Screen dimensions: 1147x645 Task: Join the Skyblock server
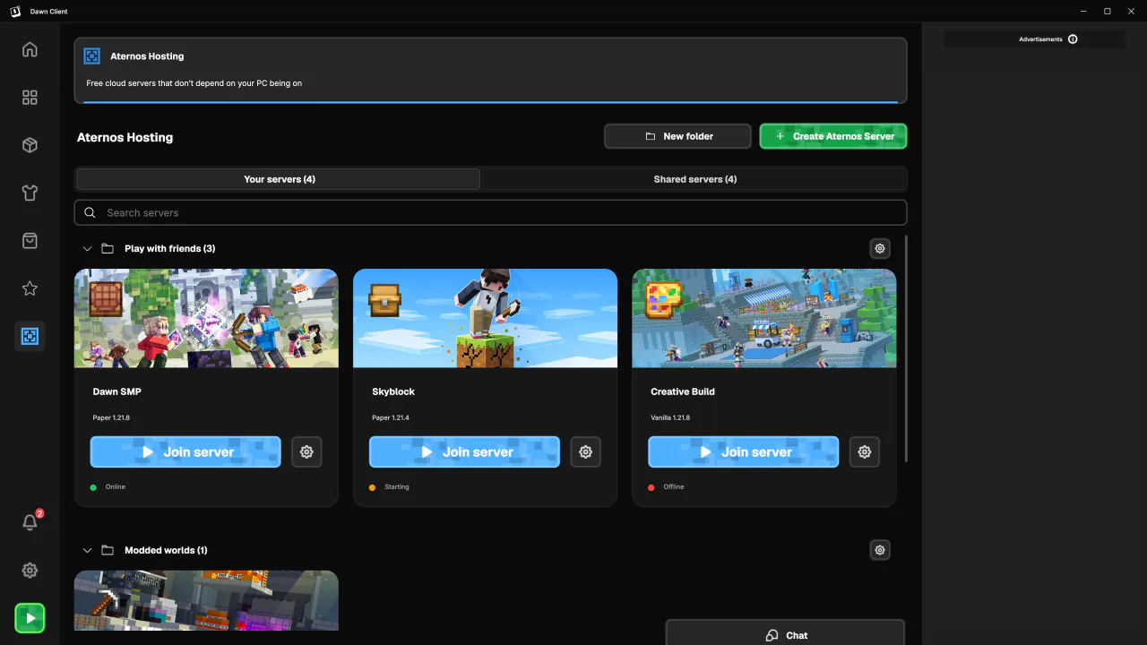(x=464, y=452)
